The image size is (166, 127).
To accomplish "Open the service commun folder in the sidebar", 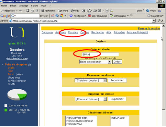I will pos(17,81).
